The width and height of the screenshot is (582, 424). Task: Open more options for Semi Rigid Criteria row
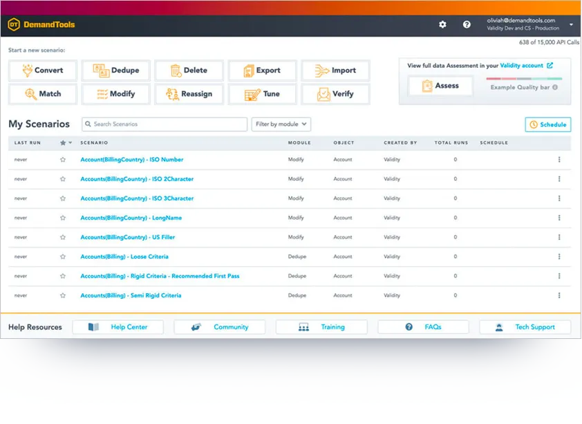[x=559, y=295]
